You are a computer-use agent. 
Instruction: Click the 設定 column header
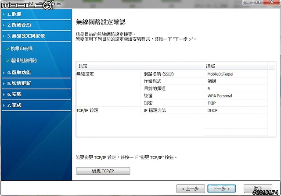coord(140,66)
